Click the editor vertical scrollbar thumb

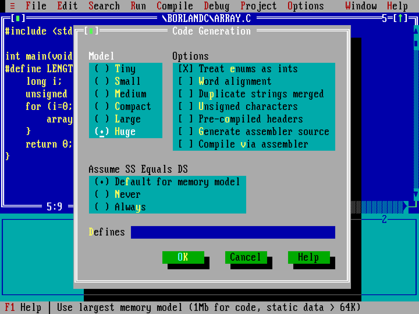(416, 43)
